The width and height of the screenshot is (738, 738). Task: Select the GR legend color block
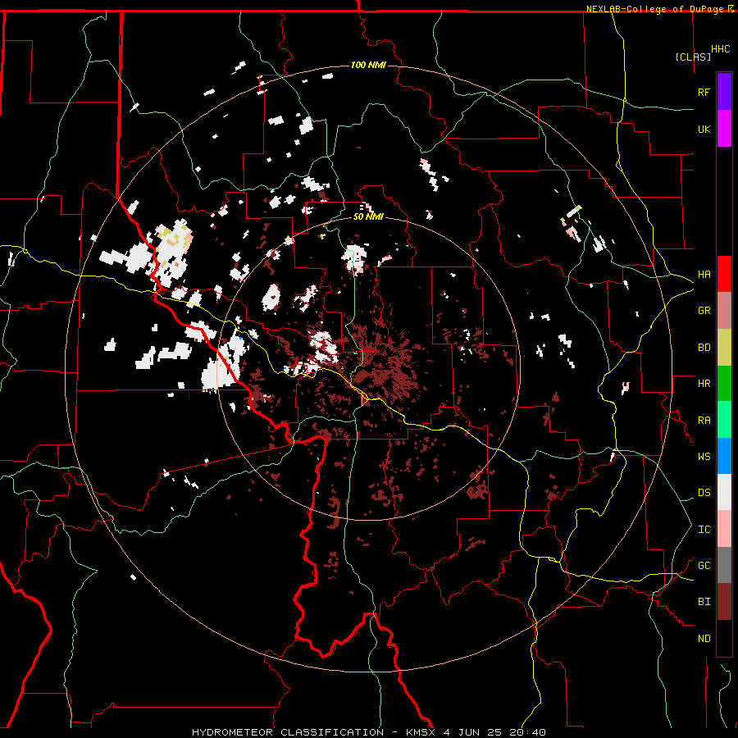[724, 311]
